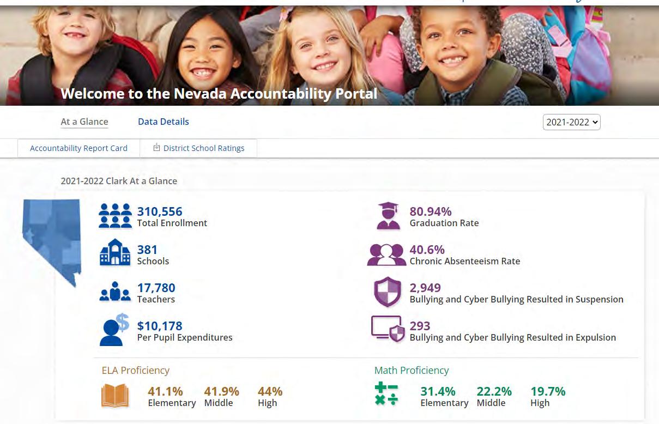Click the Teachers group icon

115,292
